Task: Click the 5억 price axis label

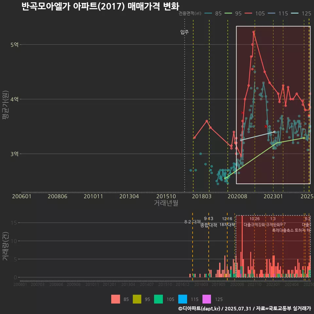Action: point(14,45)
